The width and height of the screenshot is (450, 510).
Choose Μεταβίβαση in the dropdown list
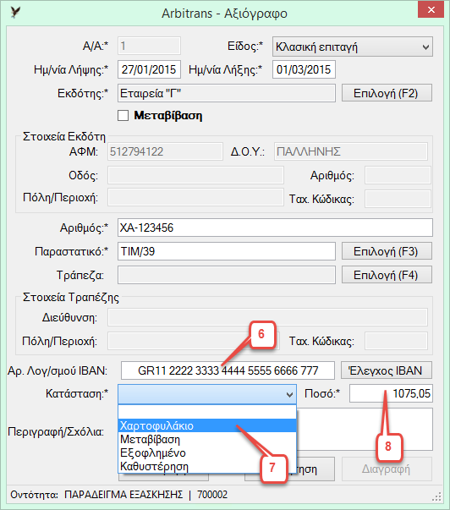pyautogui.click(x=207, y=440)
